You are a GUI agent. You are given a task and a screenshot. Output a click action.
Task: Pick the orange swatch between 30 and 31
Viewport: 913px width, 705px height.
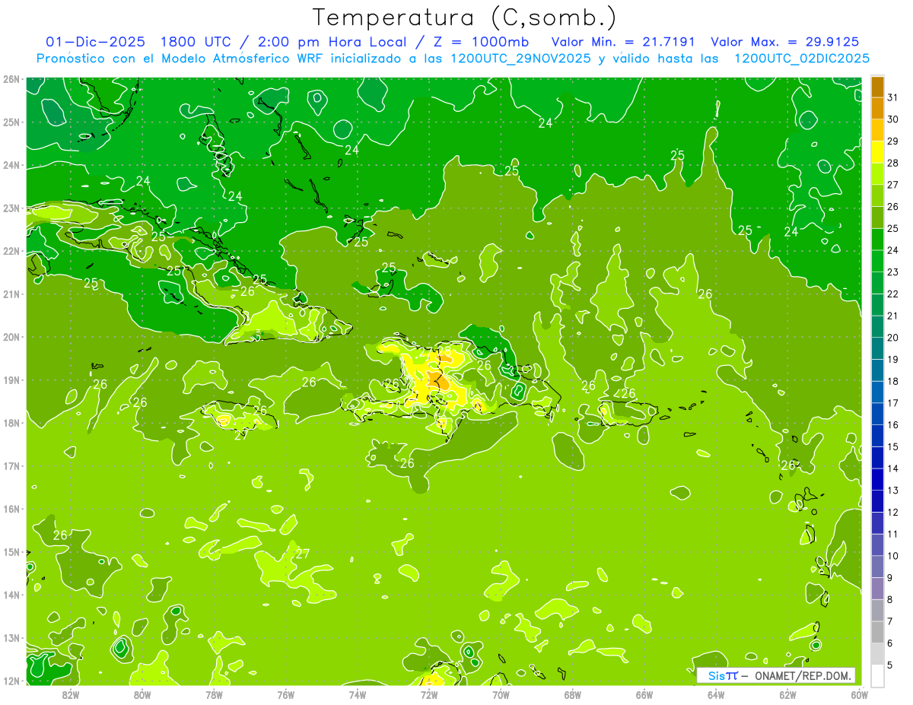coord(878,109)
